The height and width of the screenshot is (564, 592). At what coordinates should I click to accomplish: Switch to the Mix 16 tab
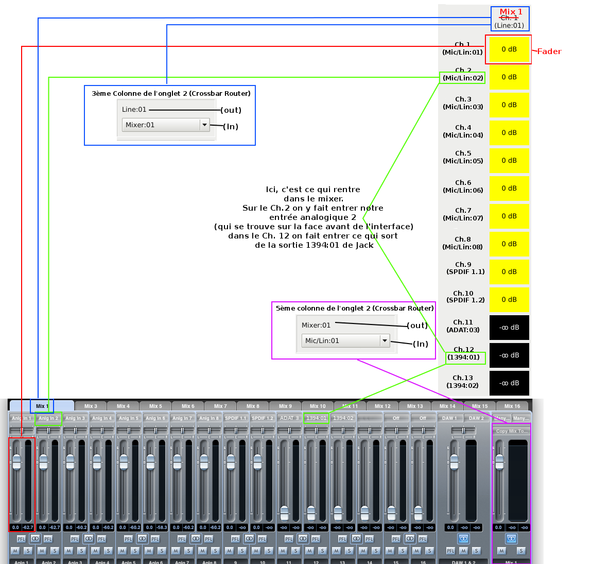(x=512, y=406)
